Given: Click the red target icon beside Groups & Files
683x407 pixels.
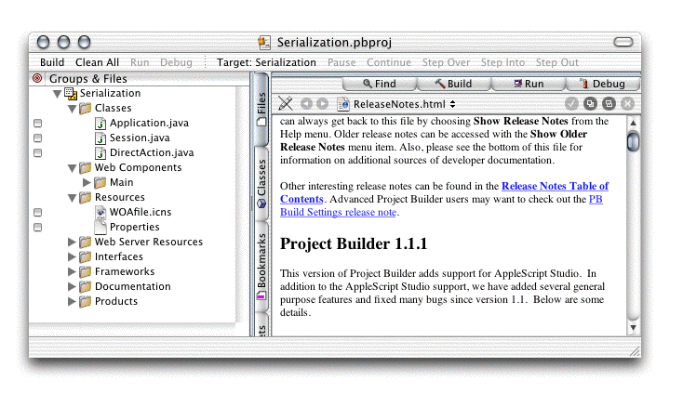Looking at the screenshot, I should coord(37,78).
